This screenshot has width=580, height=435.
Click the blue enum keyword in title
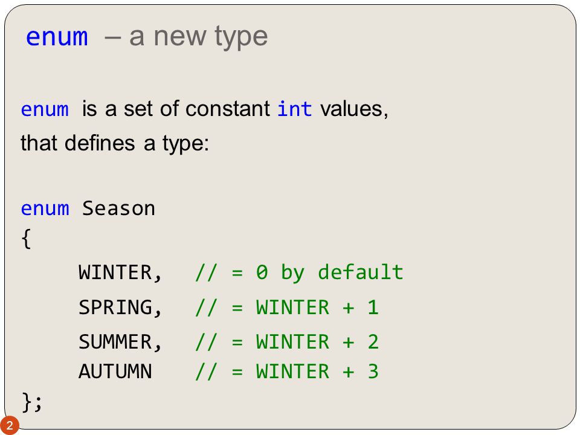pos(57,37)
